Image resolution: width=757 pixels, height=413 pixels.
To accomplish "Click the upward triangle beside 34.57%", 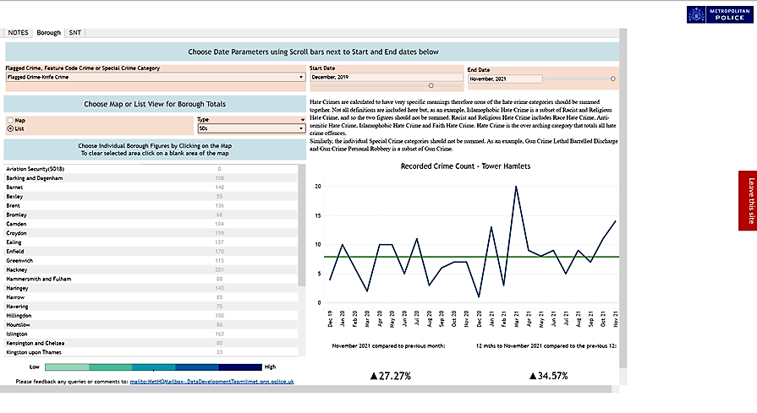I will 535,375.
